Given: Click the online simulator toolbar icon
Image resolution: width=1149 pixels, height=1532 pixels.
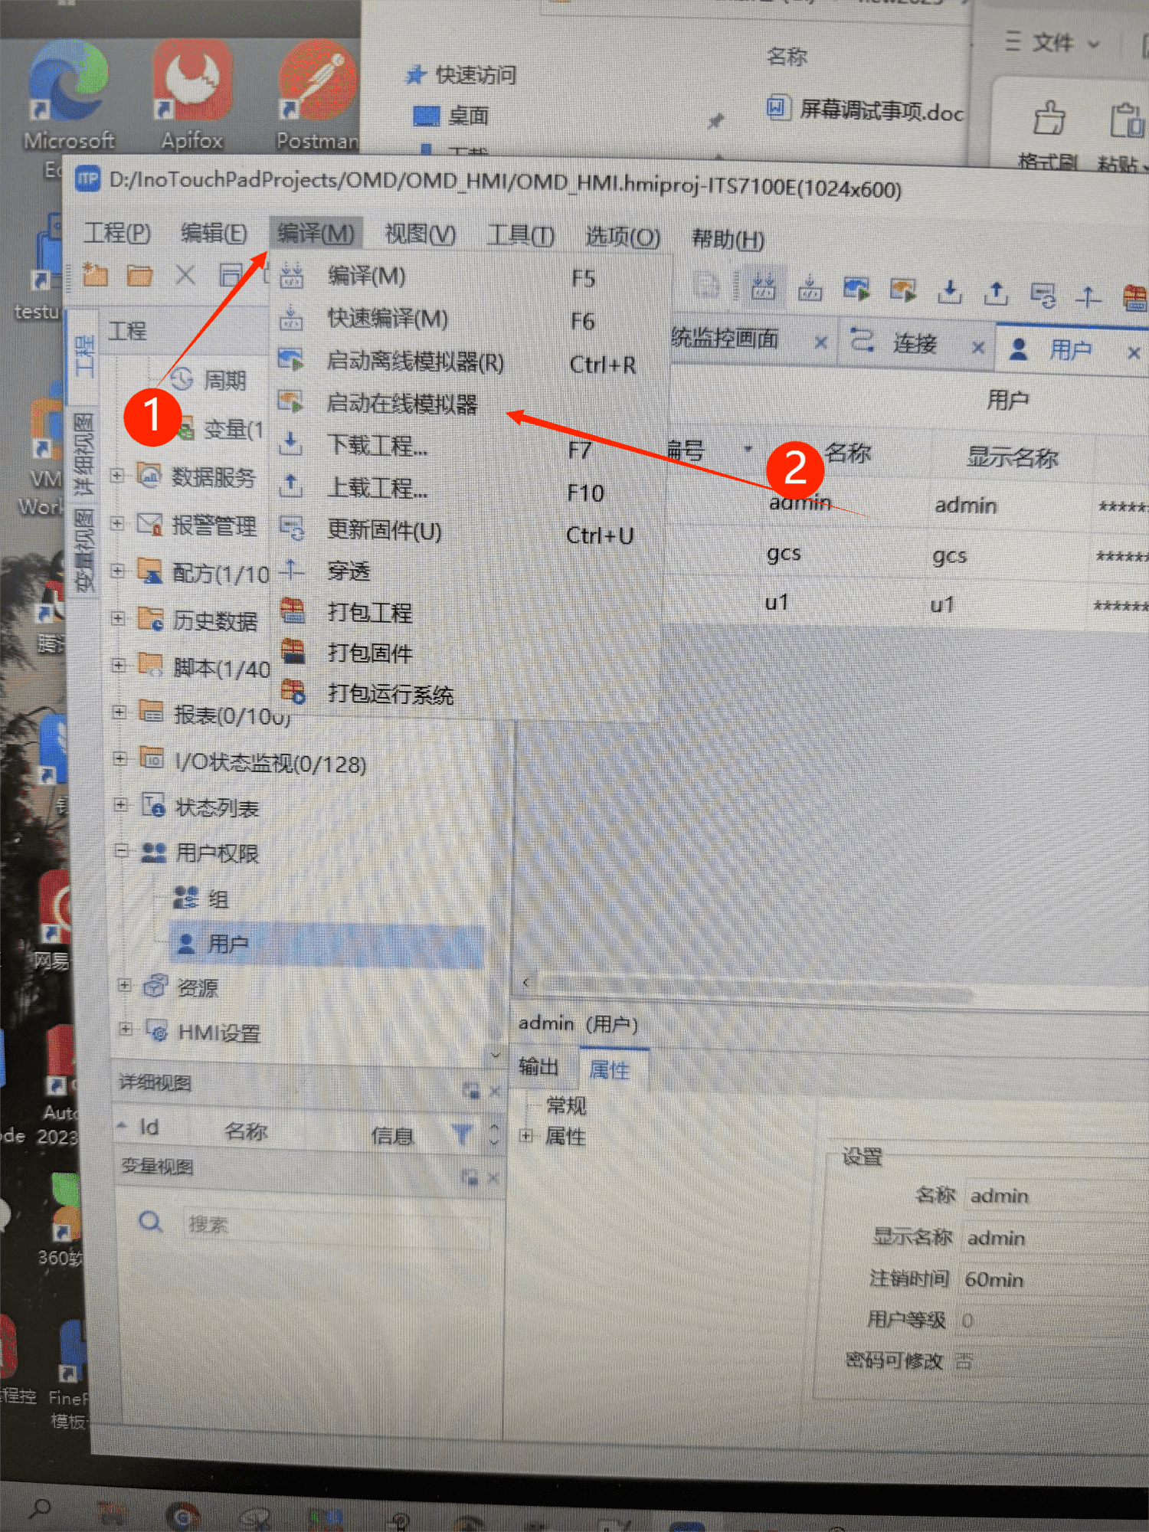Looking at the screenshot, I should click(x=902, y=290).
